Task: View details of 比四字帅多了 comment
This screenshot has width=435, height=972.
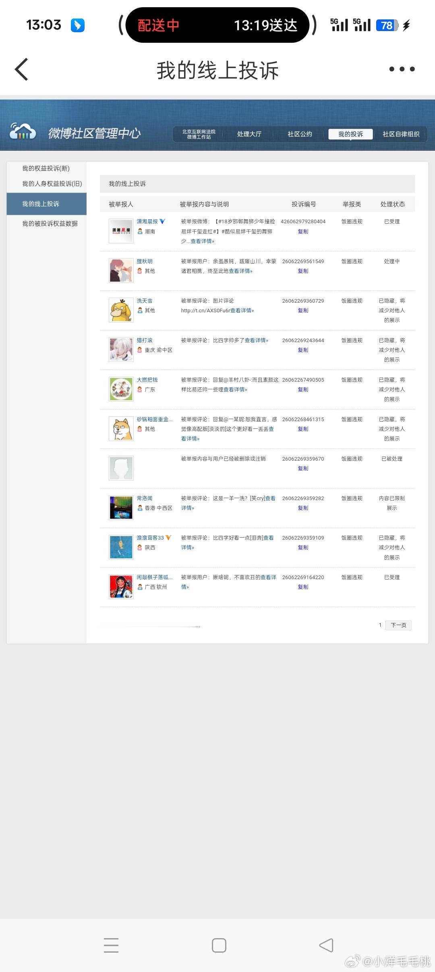Action: click(x=257, y=340)
